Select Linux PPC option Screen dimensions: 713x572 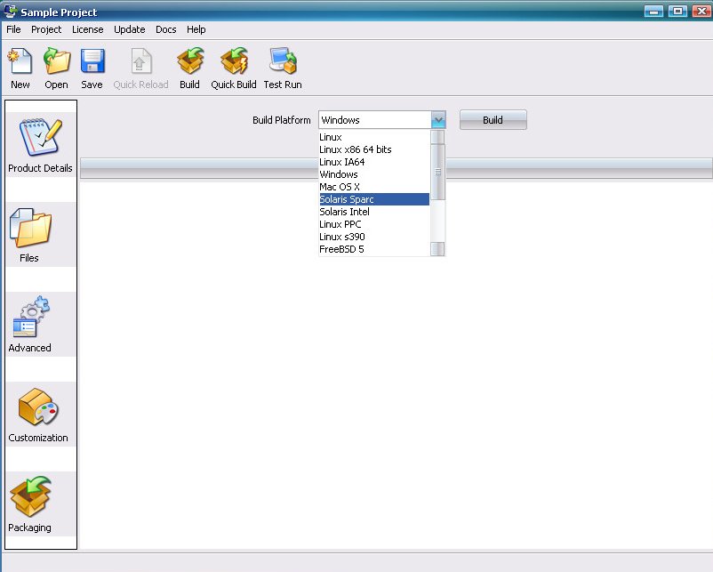click(x=373, y=224)
